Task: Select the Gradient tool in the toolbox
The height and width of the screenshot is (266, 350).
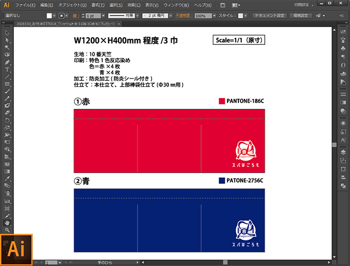Action: tap(7, 171)
